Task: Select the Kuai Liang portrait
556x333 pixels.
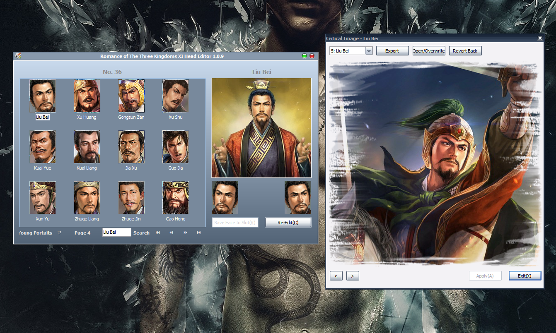Action: 87,147
